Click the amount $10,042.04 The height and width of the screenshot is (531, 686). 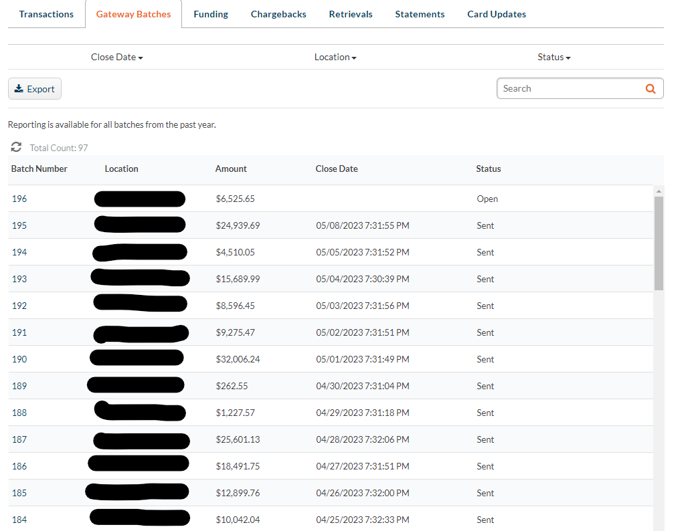coord(238,520)
